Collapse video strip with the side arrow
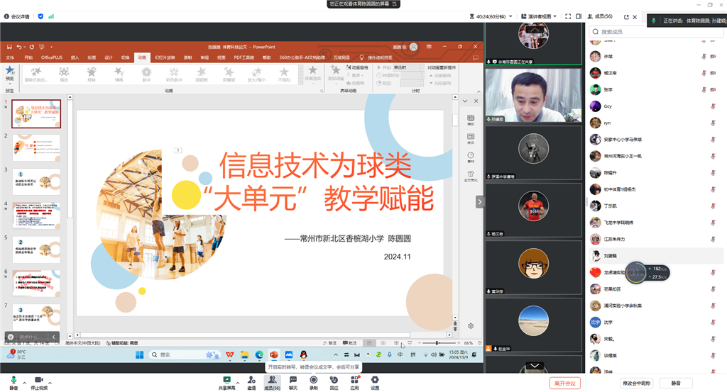The width and height of the screenshot is (727, 392). [479, 202]
